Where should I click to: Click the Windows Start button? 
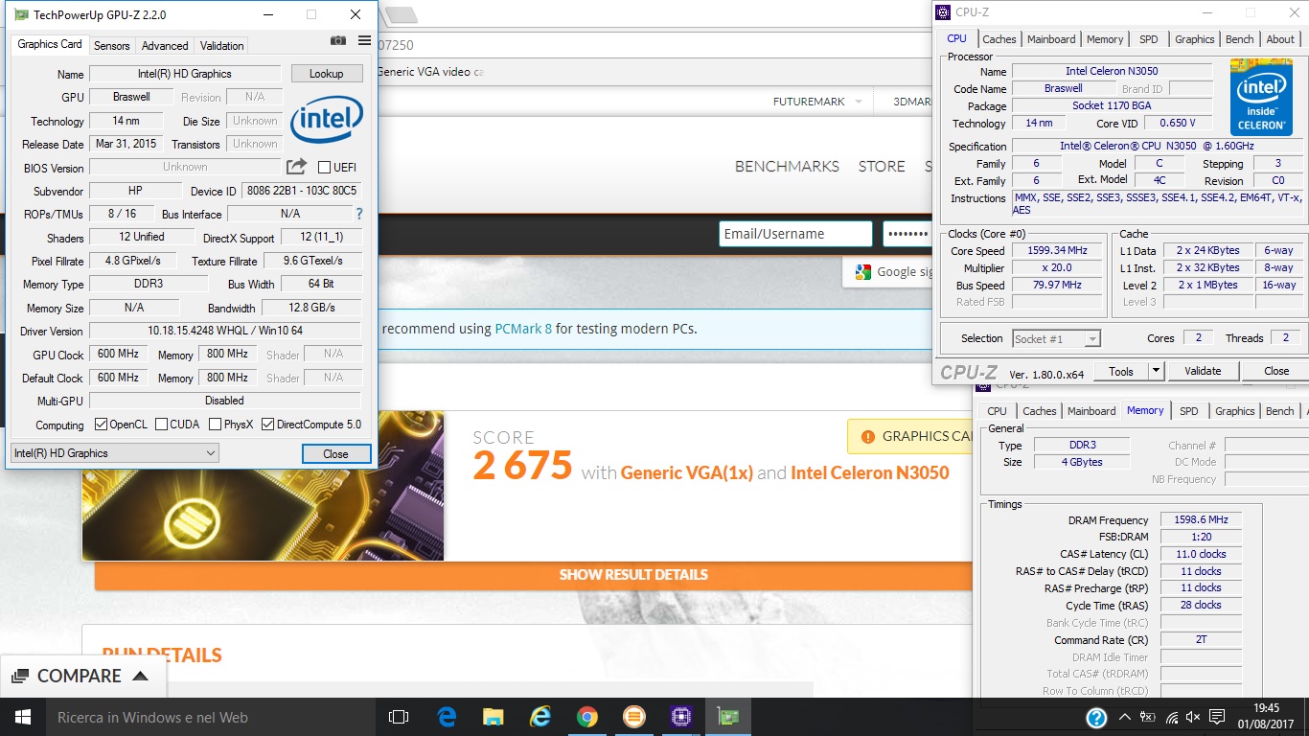click(23, 717)
